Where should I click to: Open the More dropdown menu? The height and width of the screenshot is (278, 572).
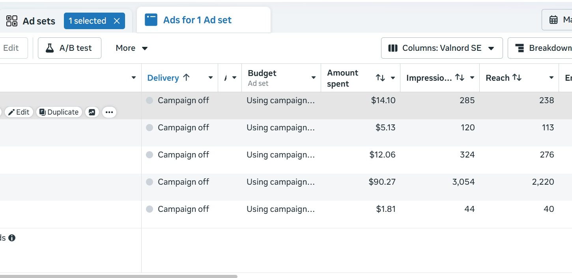tap(132, 48)
